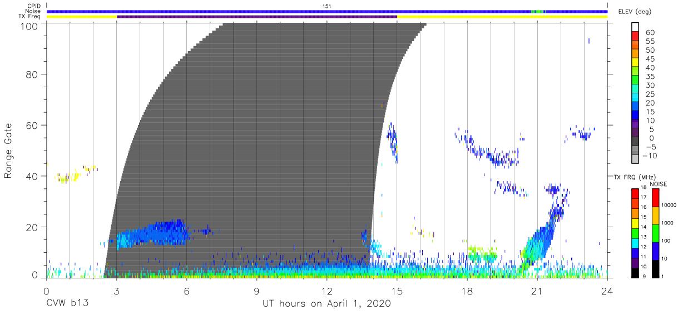Image resolution: width=683 pixels, height=315 pixels.
Task: Click the 1 label on the NOISE legend
Action: coord(663,276)
